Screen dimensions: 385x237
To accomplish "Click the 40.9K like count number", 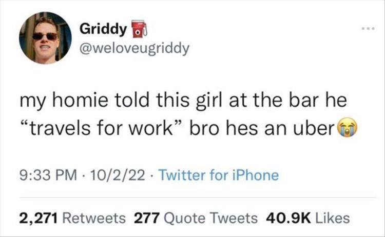I will click(x=288, y=219).
